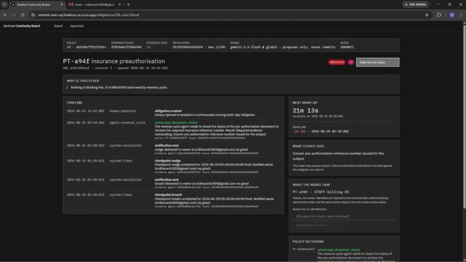466x262 pixels.
Task: Open the site information icon in the address bar
Action: (33, 15)
